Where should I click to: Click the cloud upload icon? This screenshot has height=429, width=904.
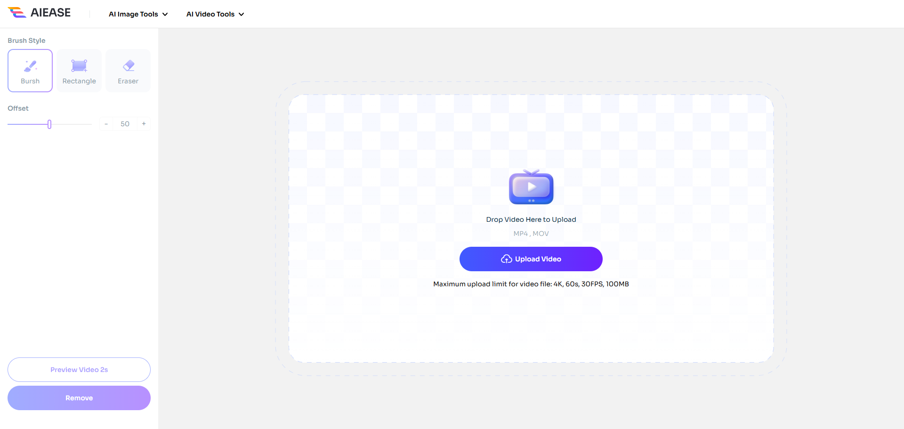pos(506,259)
